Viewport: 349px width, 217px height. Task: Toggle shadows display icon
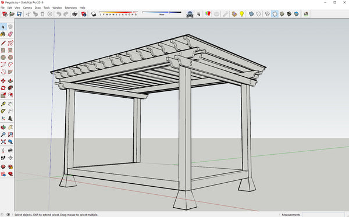click(94, 14)
